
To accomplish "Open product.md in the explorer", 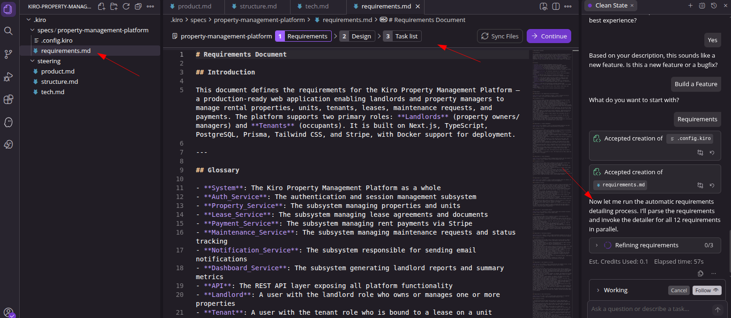I will (x=58, y=71).
